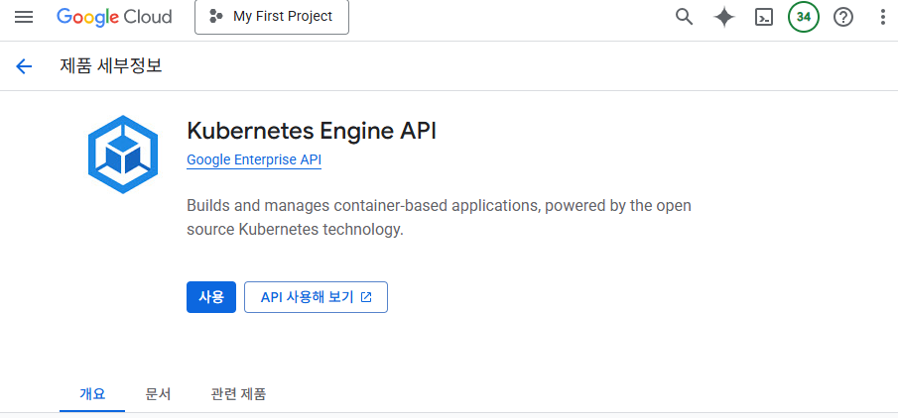Click the "Builds and manages container-based" description
Viewport: 898px width, 418px height.
439,217
